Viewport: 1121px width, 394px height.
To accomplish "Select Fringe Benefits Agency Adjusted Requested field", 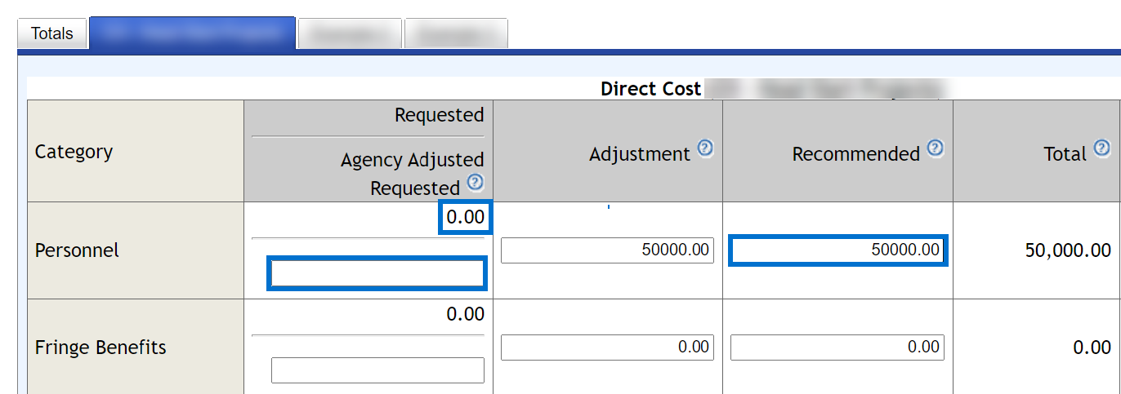I will 377,370.
